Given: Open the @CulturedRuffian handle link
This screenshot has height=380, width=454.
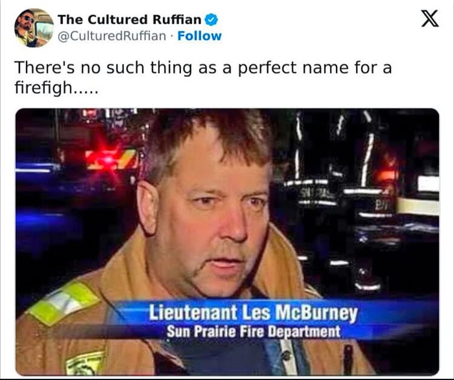Looking at the screenshot, I should (112, 36).
